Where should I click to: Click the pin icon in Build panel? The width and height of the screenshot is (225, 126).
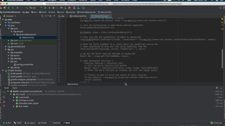click(x=4, y=102)
